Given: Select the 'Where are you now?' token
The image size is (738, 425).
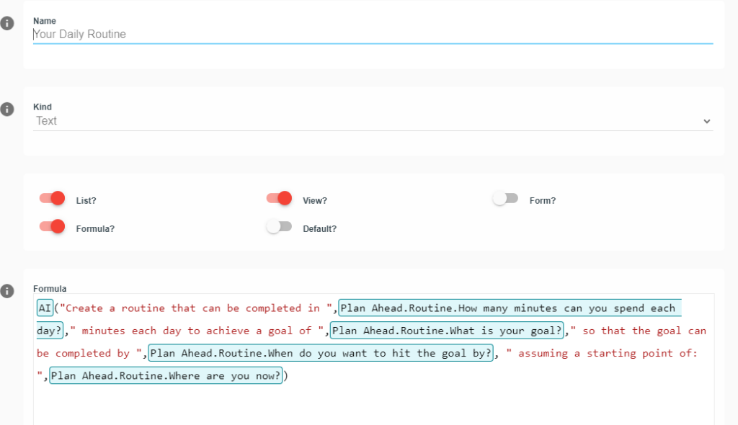Looking at the screenshot, I should pyautogui.click(x=166, y=376).
